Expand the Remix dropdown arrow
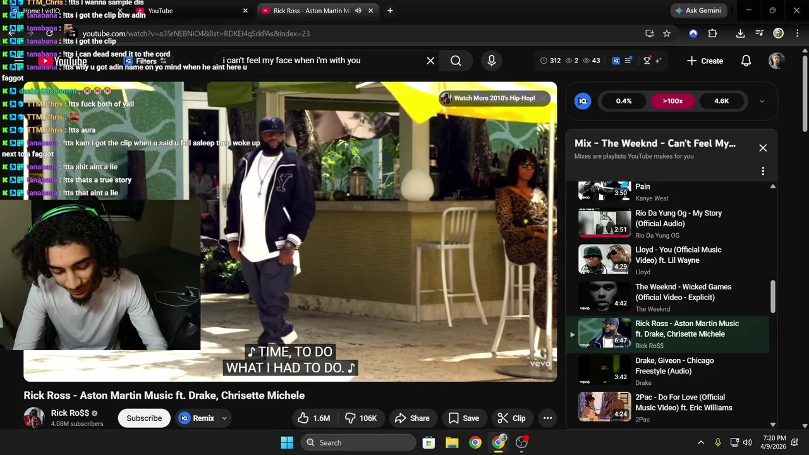The width and height of the screenshot is (809, 455). pos(224,418)
